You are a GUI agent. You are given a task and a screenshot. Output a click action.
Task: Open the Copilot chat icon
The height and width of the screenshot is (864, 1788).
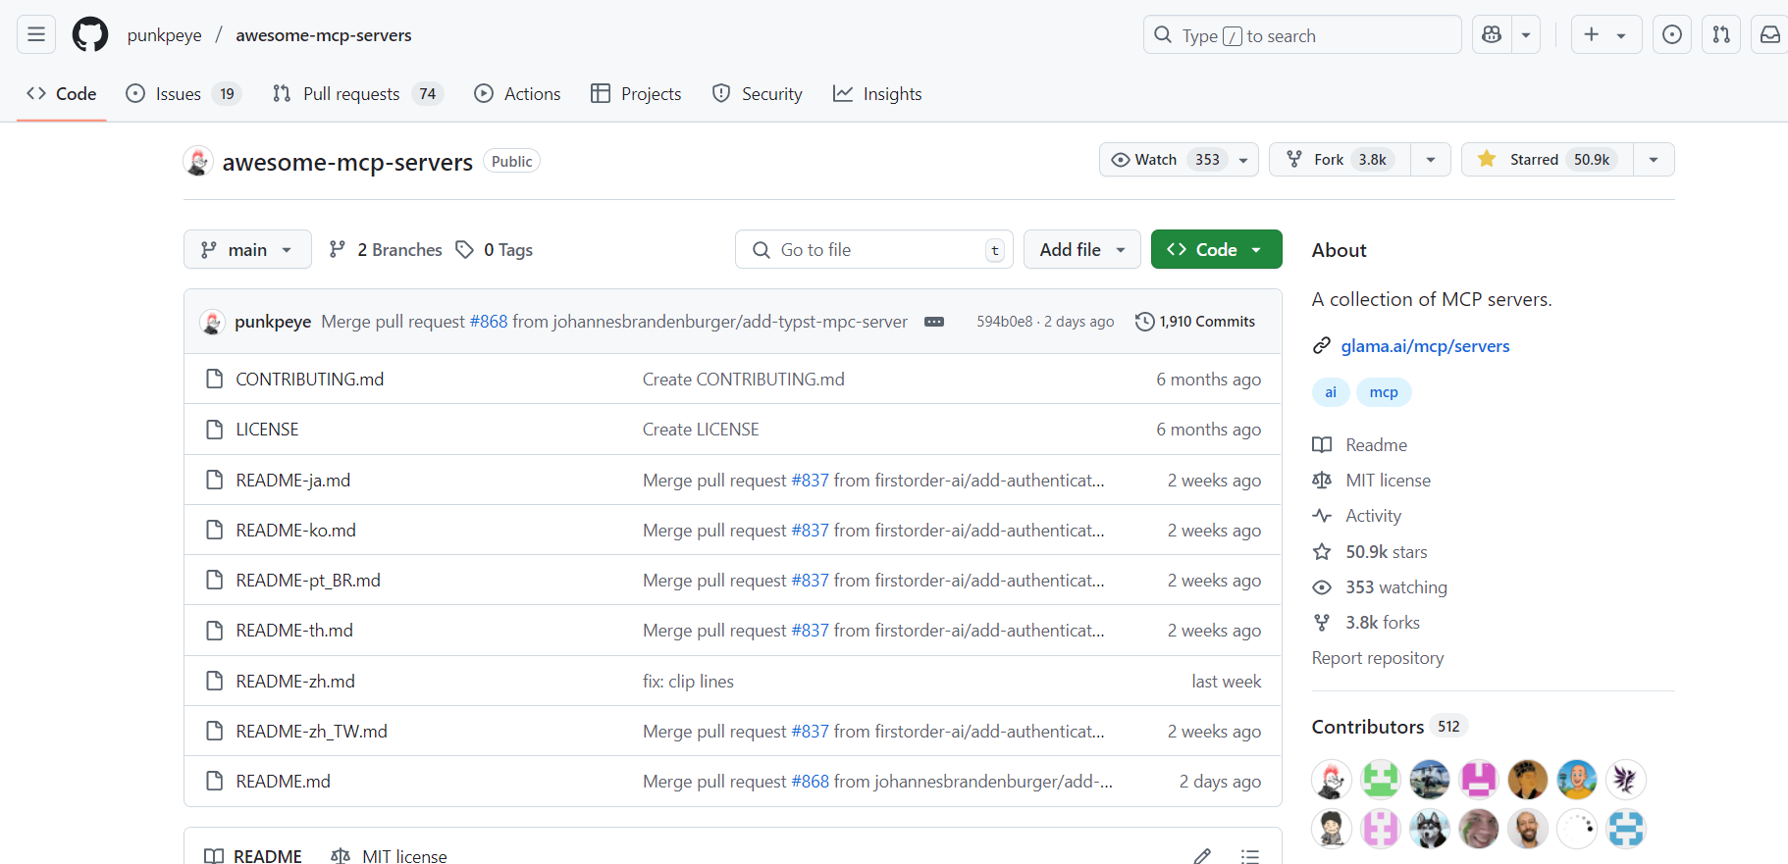tap(1492, 35)
